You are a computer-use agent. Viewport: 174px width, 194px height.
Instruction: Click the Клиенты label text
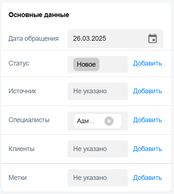coord(21,149)
